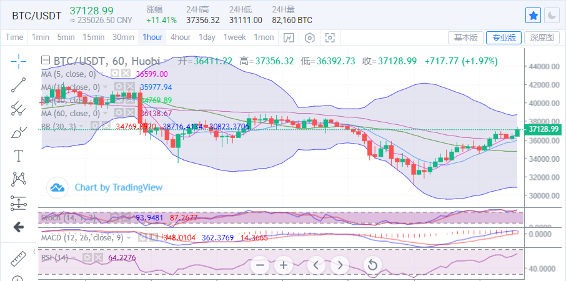
Task: Select the text annotation tool
Action: coord(19,155)
